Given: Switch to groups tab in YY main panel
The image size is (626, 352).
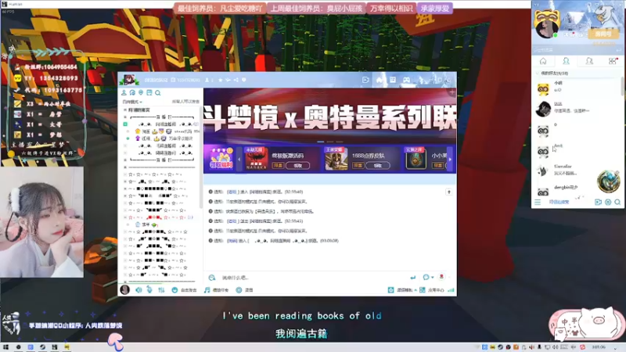Looking at the screenshot, I should coord(589,61).
